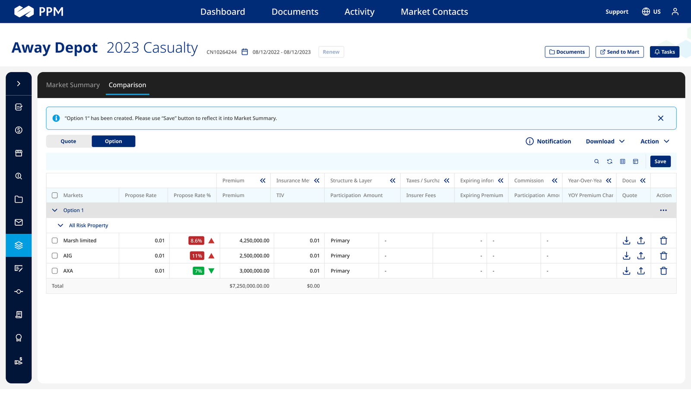Open the envelope mail sidebar icon
Screen dimensions: 691x405
[x=19, y=222]
